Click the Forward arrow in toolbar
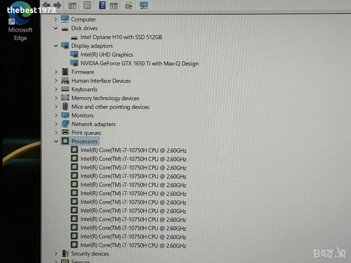Image resolution: width=351 pixels, height=263 pixels. [x=57, y=5]
